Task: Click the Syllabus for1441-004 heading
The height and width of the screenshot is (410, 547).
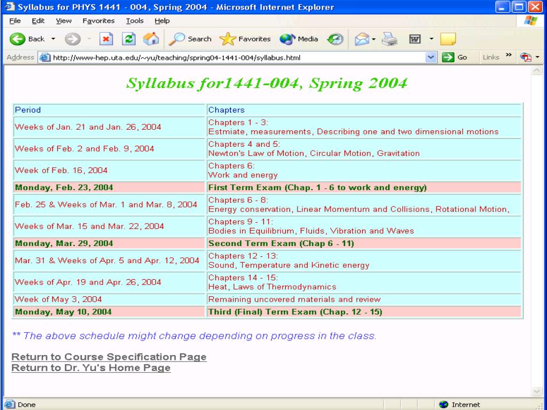Action: (267, 83)
